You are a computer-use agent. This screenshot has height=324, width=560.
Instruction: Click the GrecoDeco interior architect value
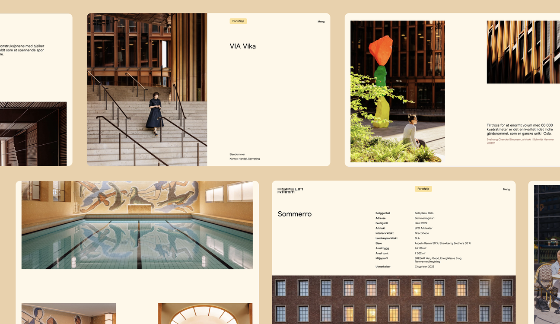pos(422,233)
